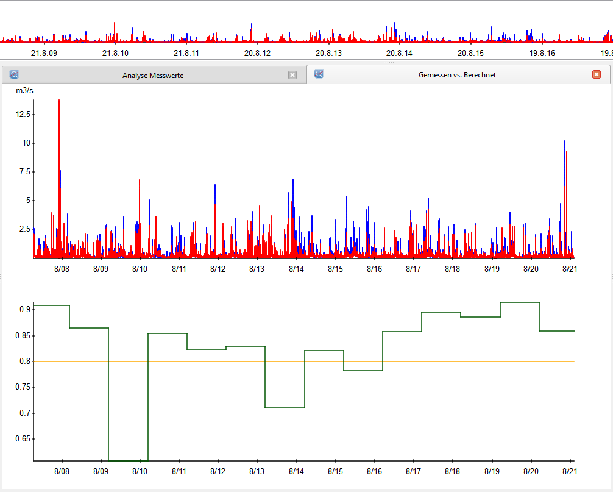Switch to the Analyse Messwerte tab
613x492 pixels.
coord(152,76)
